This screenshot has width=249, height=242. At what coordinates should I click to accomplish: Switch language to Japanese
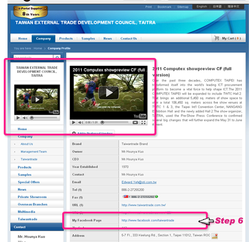click(217, 7)
